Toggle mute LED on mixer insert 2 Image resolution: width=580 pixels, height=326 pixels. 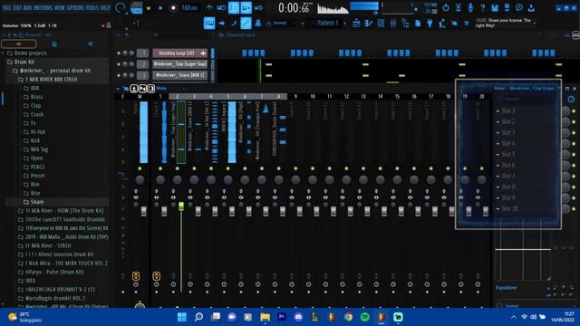178,168
